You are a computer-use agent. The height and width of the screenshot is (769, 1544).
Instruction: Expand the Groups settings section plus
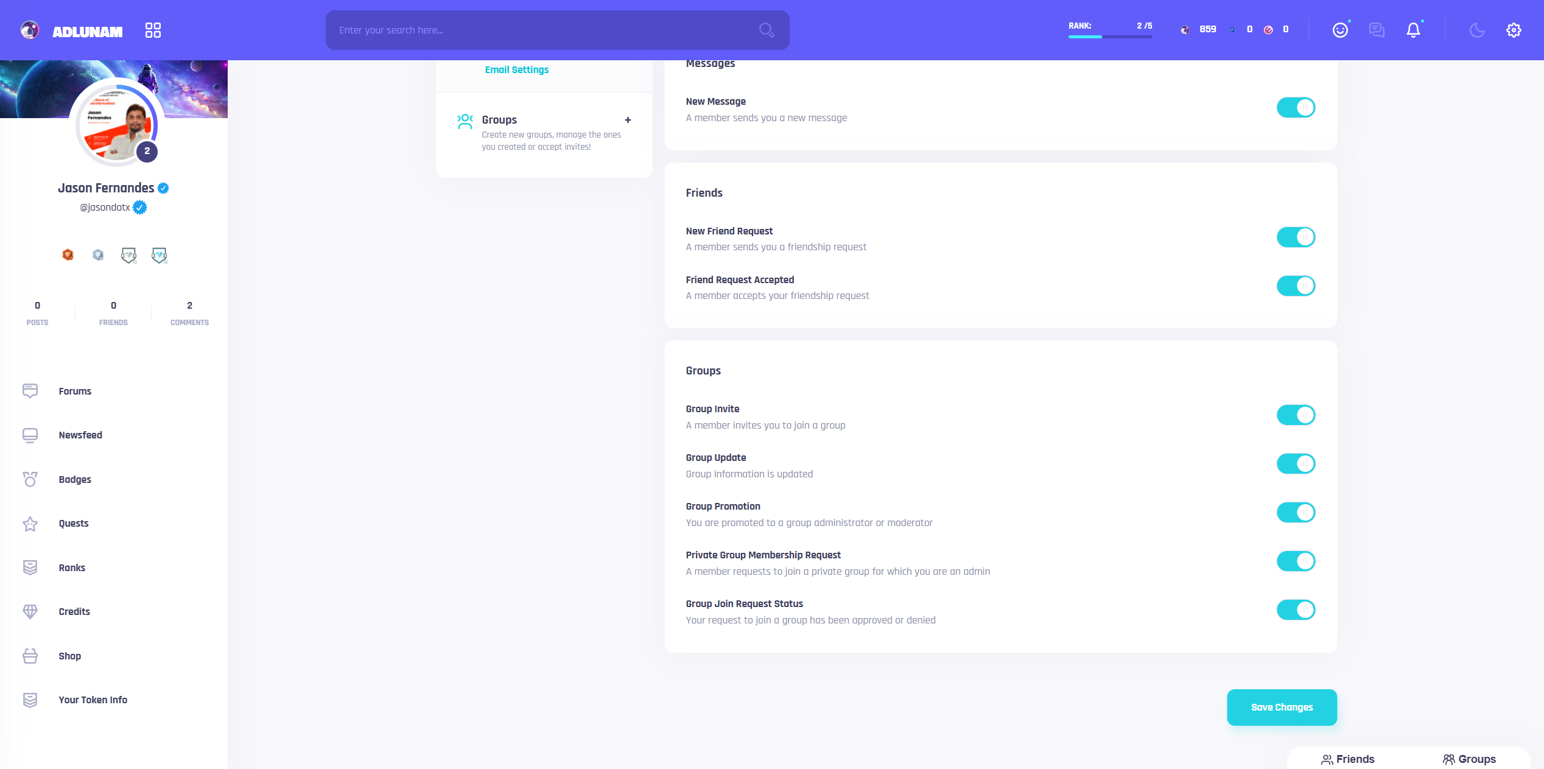tap(628, 120)
